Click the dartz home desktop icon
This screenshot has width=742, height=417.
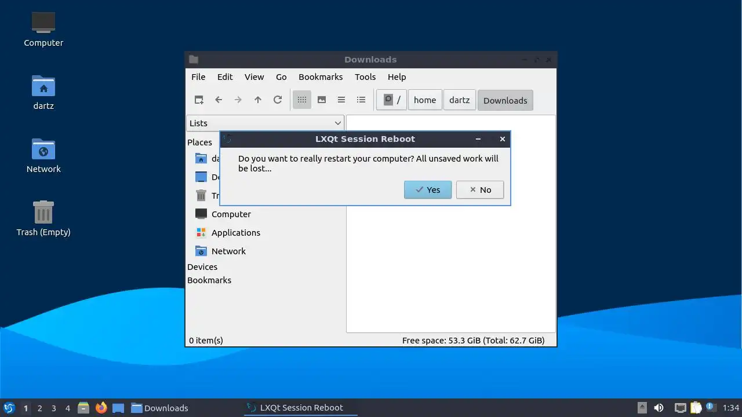pyautogui.click(x=43, y=92)
